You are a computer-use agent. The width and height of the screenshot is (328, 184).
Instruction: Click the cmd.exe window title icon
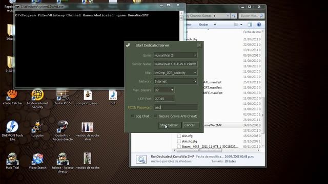point(17,7)
